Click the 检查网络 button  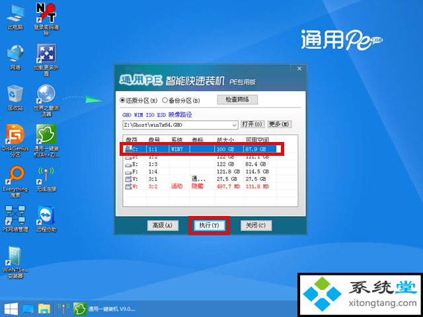[237, 100]
